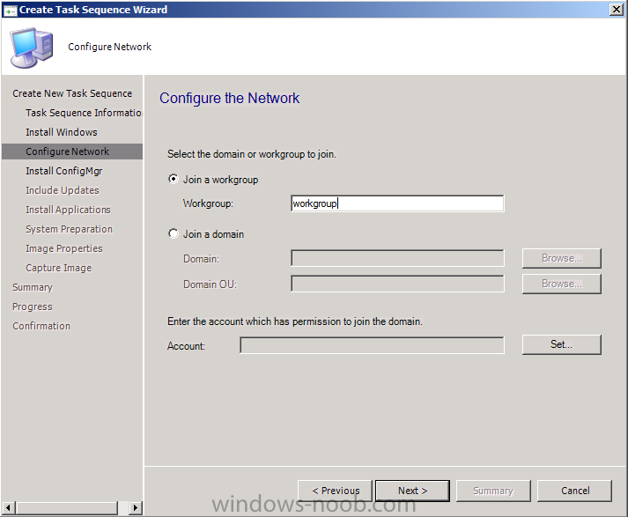Click the Workgroup: label
The width and height of the screenshot is (628, 517).
tap(208, 203)
